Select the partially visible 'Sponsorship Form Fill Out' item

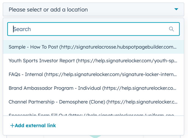pyautogui.click(x=93, y=114)
